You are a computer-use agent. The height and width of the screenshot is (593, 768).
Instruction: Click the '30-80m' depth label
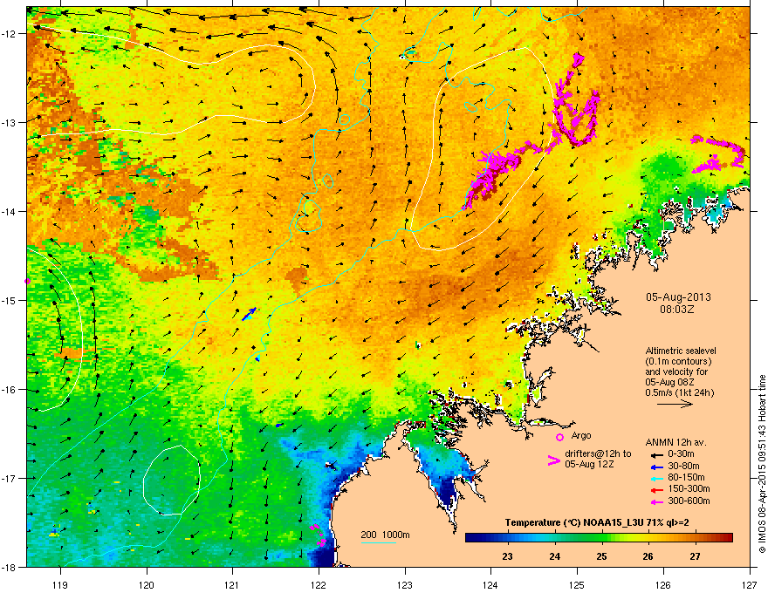tap(683, 467)
